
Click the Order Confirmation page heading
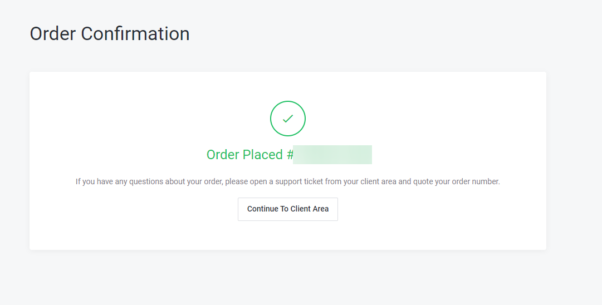(x=110, y=34)
